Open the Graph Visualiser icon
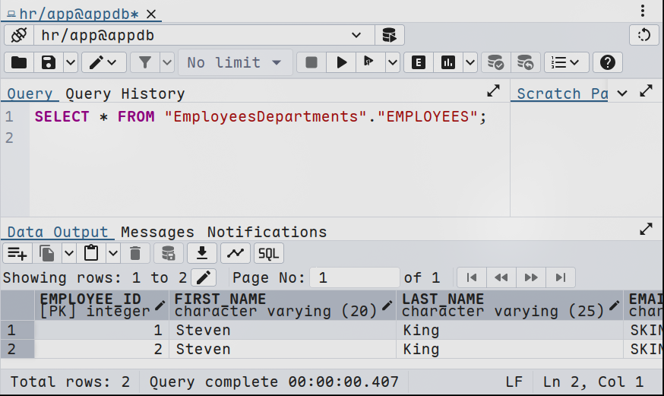Image resolution: width=664 pixels, height=396 pixels. coord(236,253)
